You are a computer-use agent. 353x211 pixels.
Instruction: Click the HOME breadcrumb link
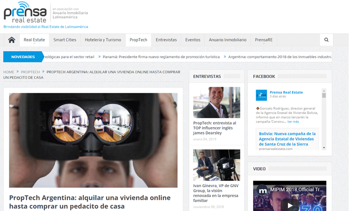click(x=8, y=72)
